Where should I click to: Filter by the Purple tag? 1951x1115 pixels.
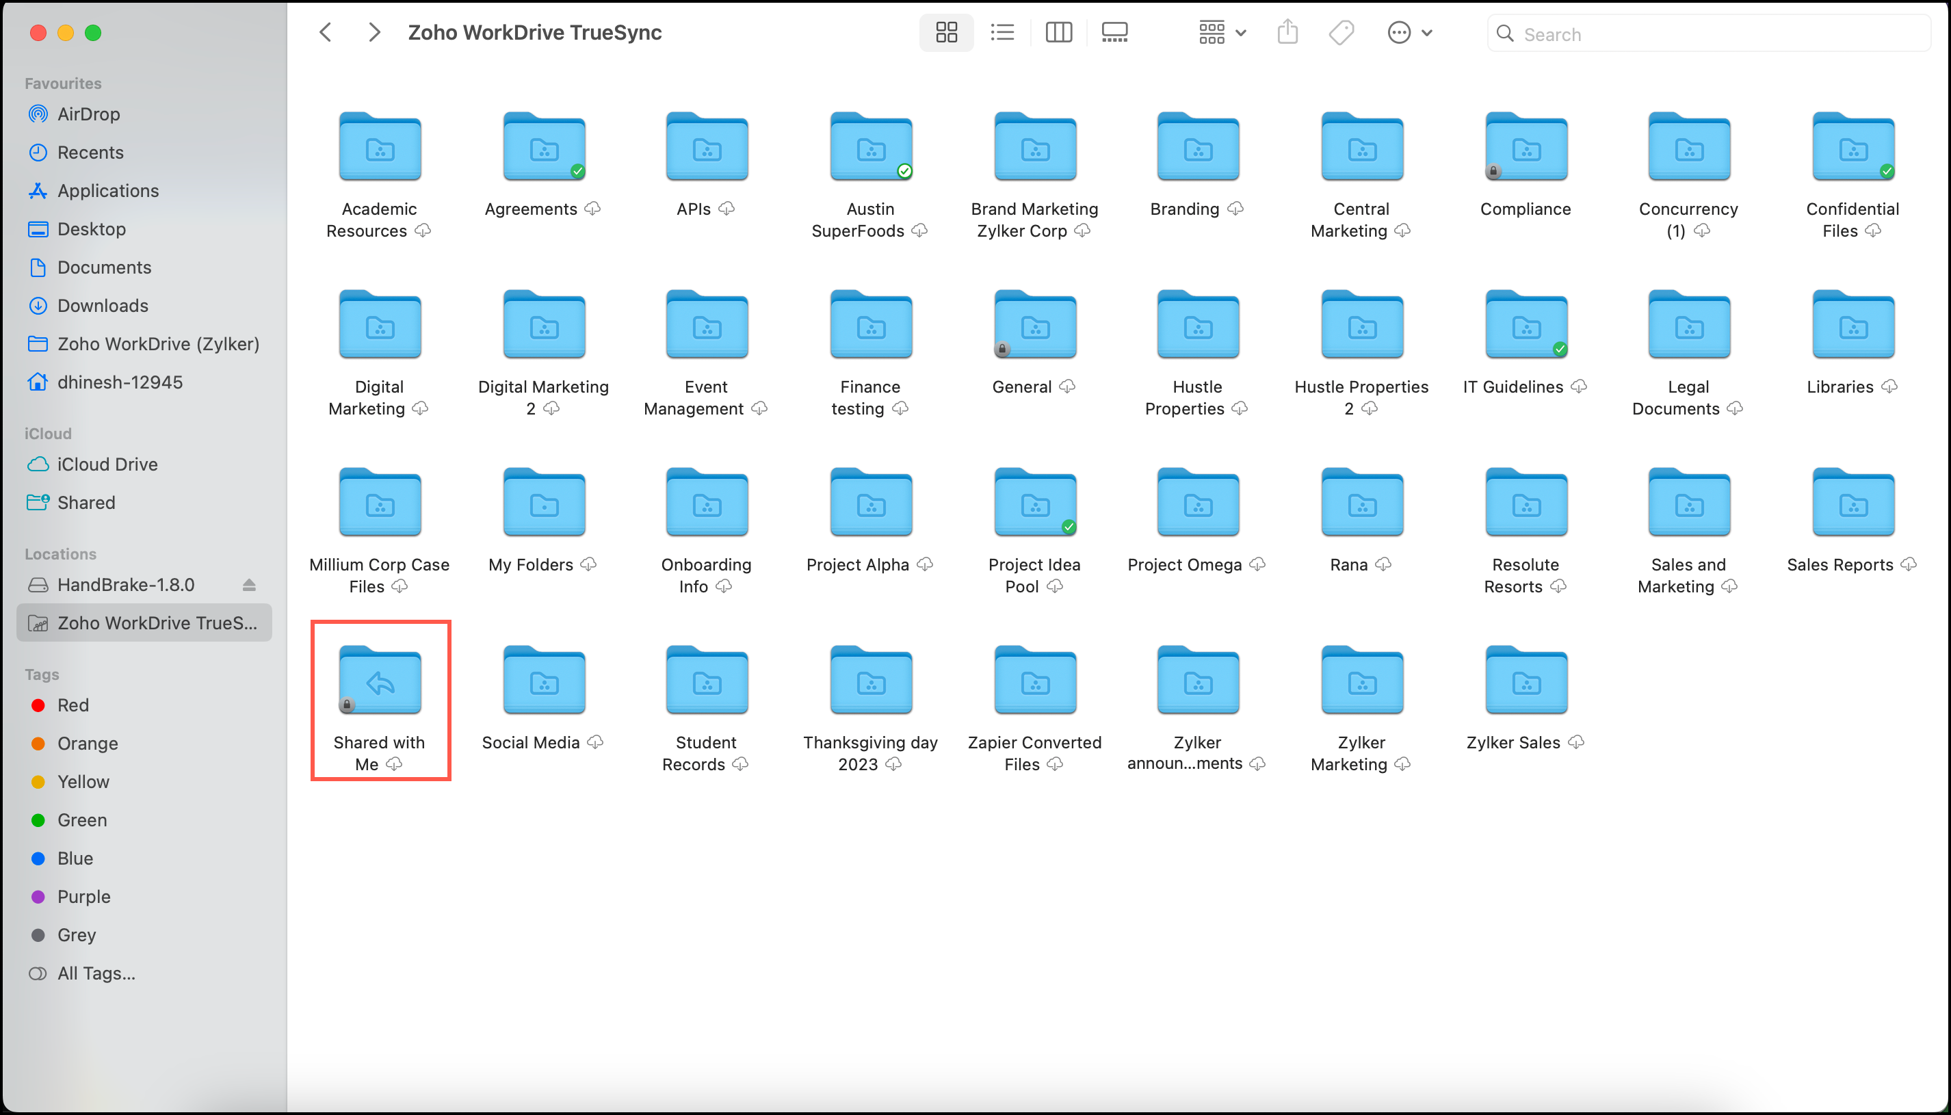83,897
